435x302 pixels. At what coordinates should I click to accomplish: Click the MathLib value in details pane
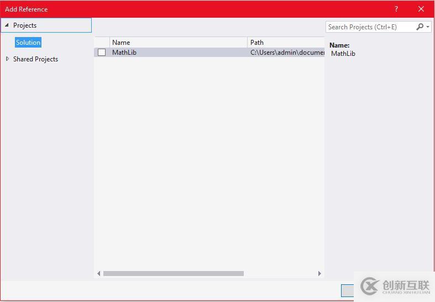pos(343,54)
